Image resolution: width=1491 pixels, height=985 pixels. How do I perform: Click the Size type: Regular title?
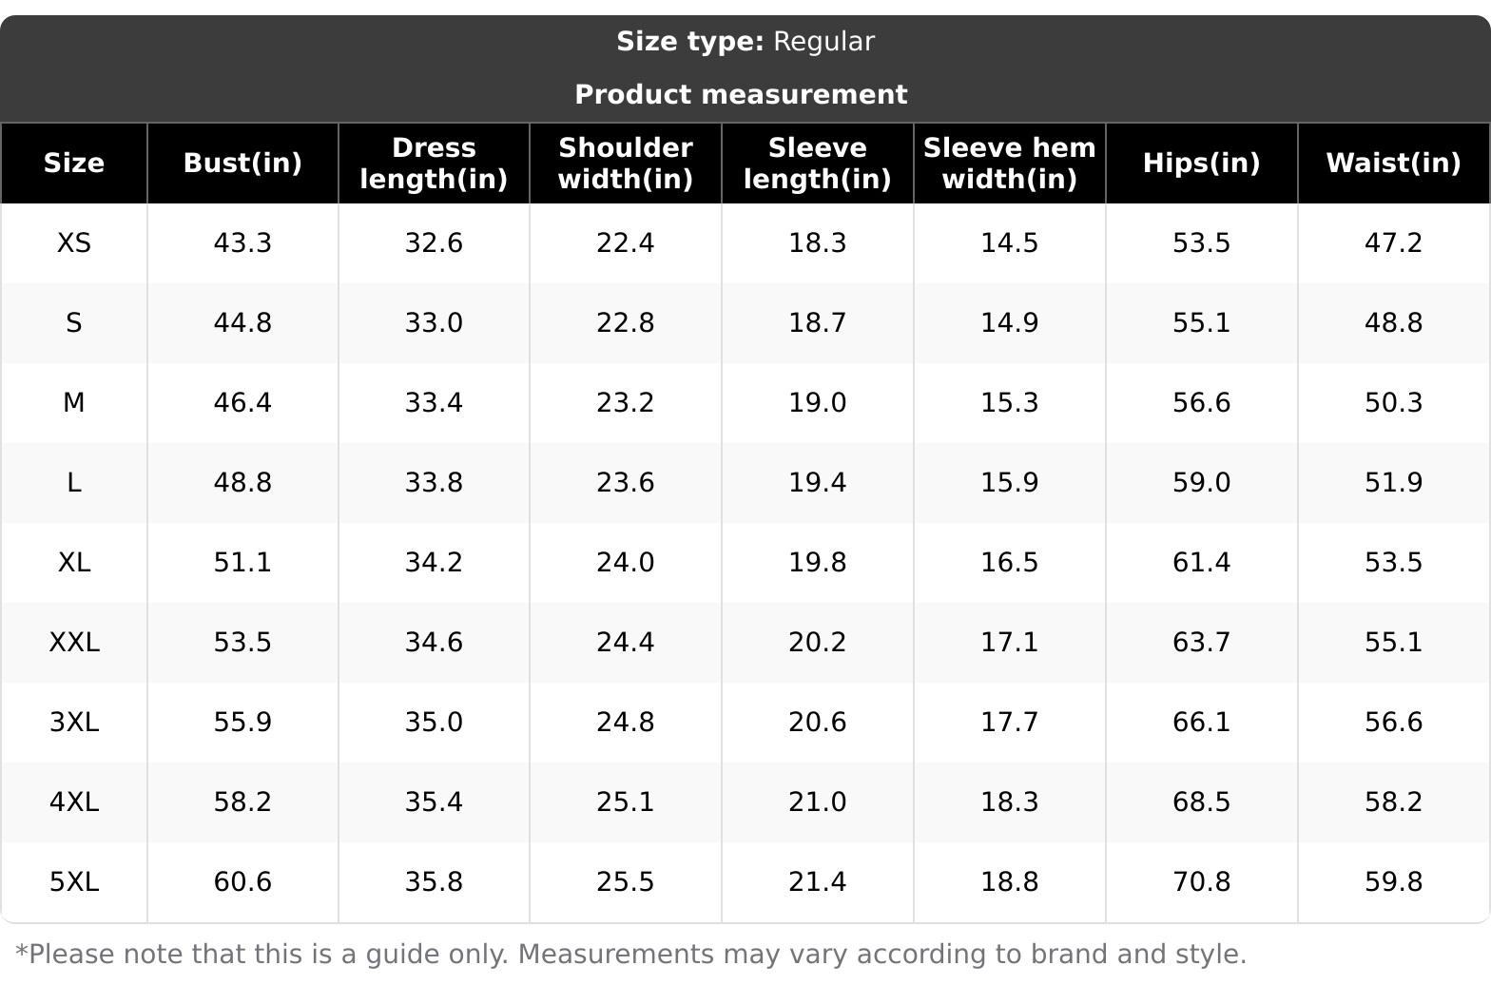click(x=745, y=42)
